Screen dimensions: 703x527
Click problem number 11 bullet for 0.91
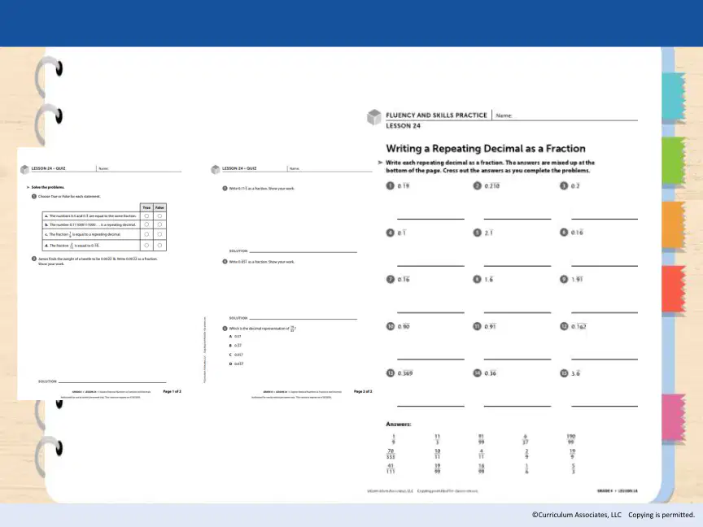pos(477,326)
